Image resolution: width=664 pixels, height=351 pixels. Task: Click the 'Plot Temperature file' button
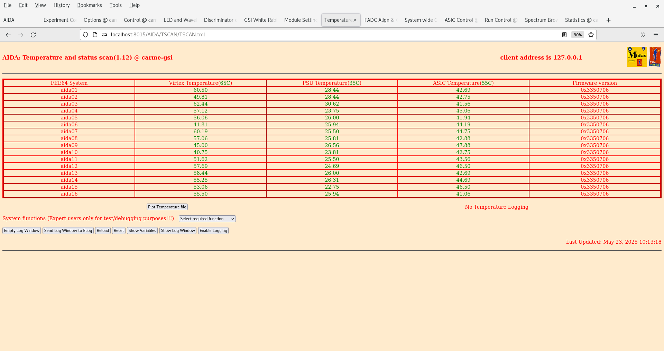pos(167,207)
